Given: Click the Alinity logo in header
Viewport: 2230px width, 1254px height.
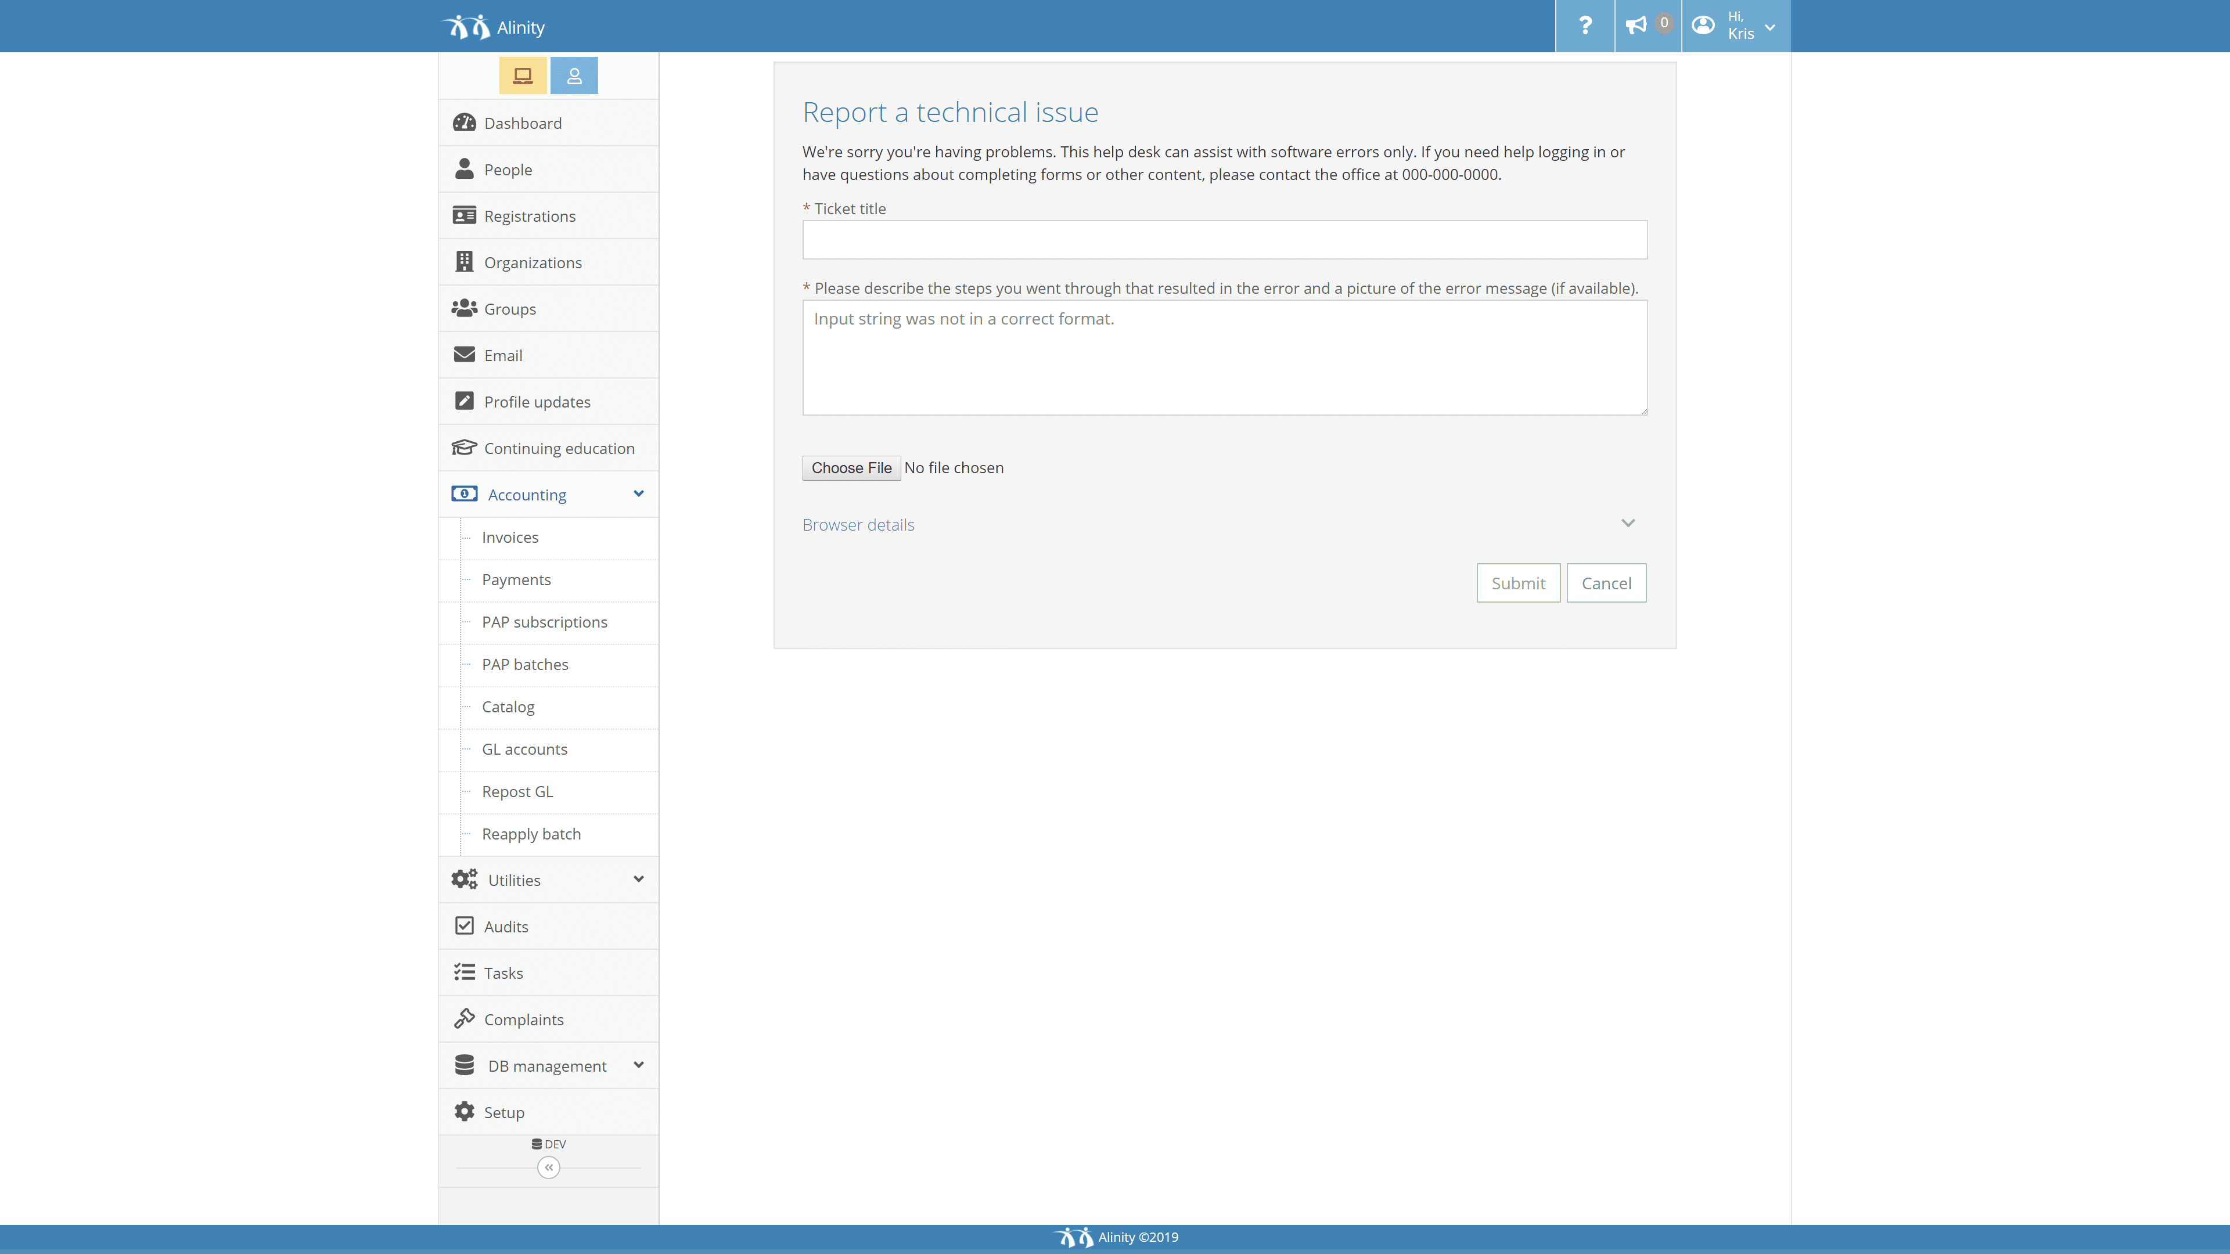Looking at the screenshot, I should [x=466, y=27].
